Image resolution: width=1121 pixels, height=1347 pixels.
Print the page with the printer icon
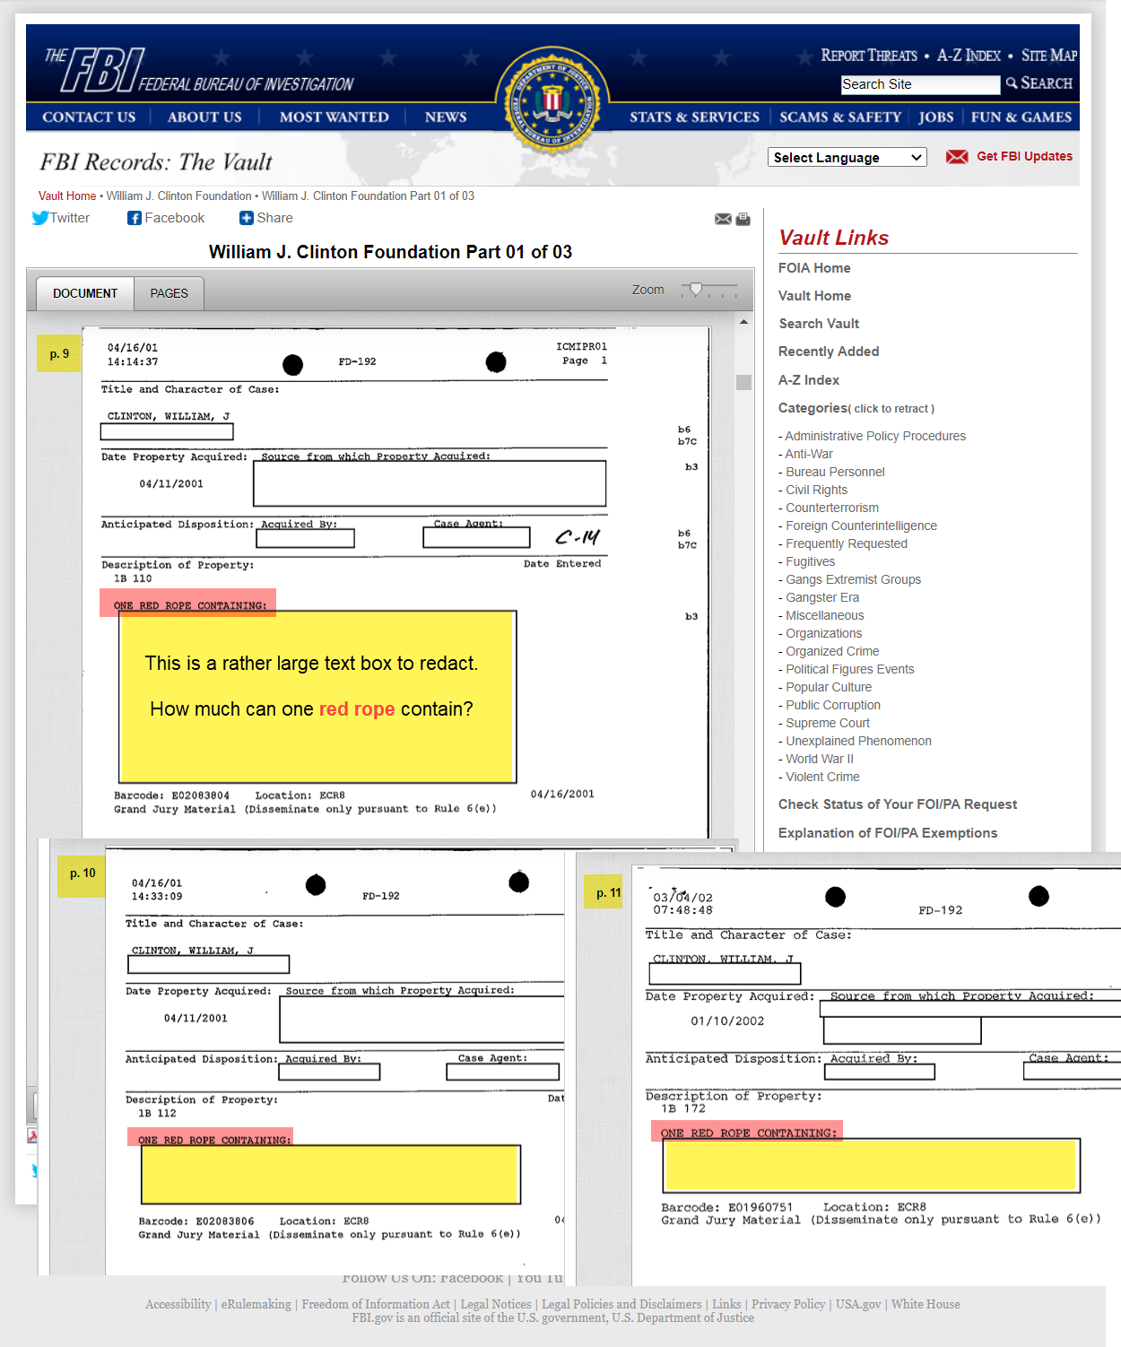pyautogui.click(x=743, y=219)
